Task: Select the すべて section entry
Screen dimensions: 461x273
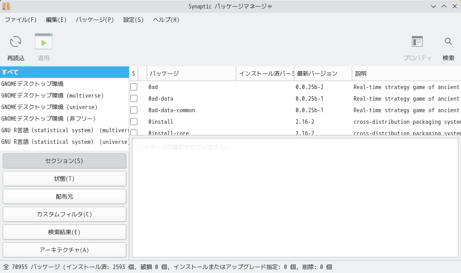Action: click(x=64, y=72)
